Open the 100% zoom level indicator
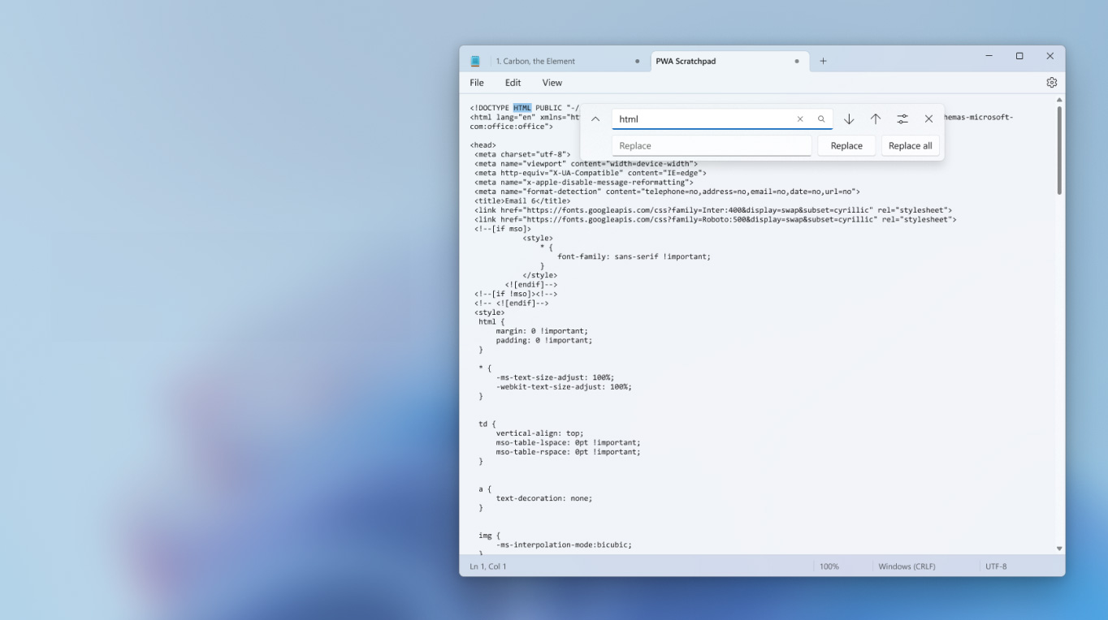The height and width of the screenshot is (620, 1108). [829, 566]
